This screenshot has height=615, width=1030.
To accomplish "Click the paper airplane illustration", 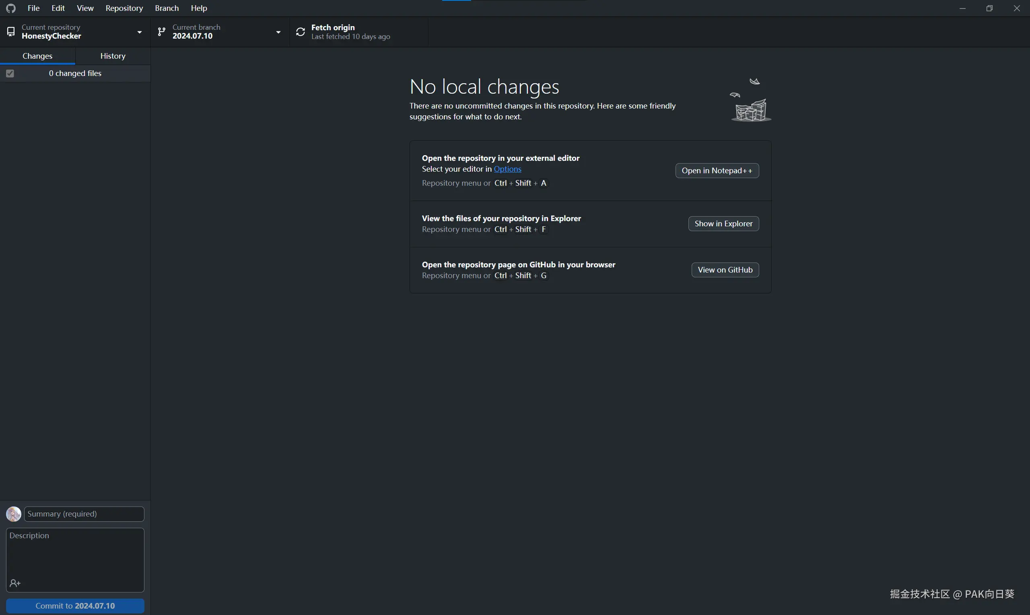I will pyautogui.click(x=754, y=81).
